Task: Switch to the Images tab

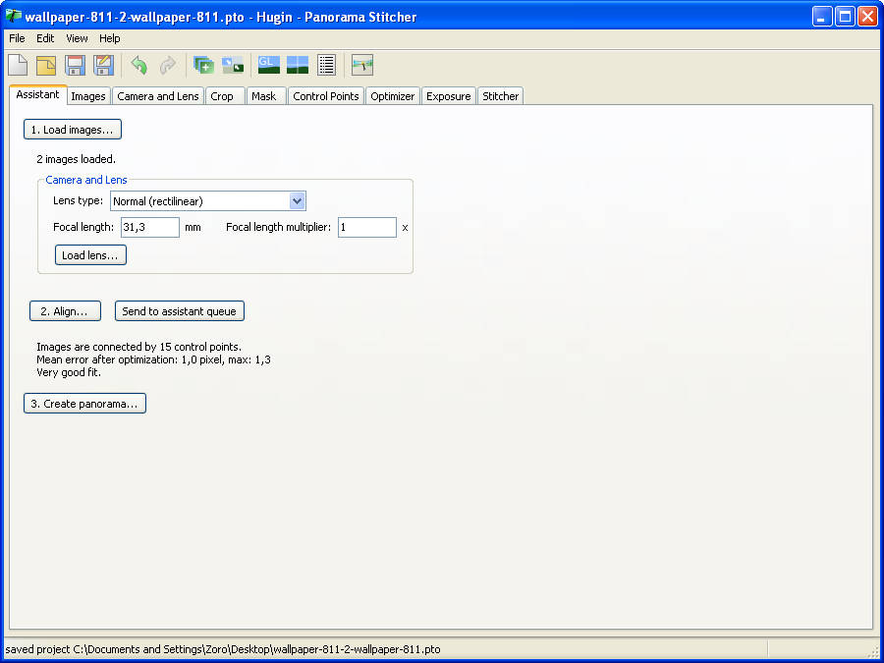Action: (x=88, y=96)
